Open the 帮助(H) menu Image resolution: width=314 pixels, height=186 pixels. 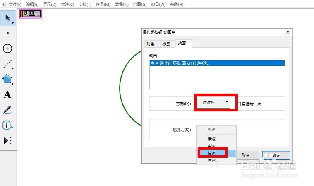pos(177,4)
